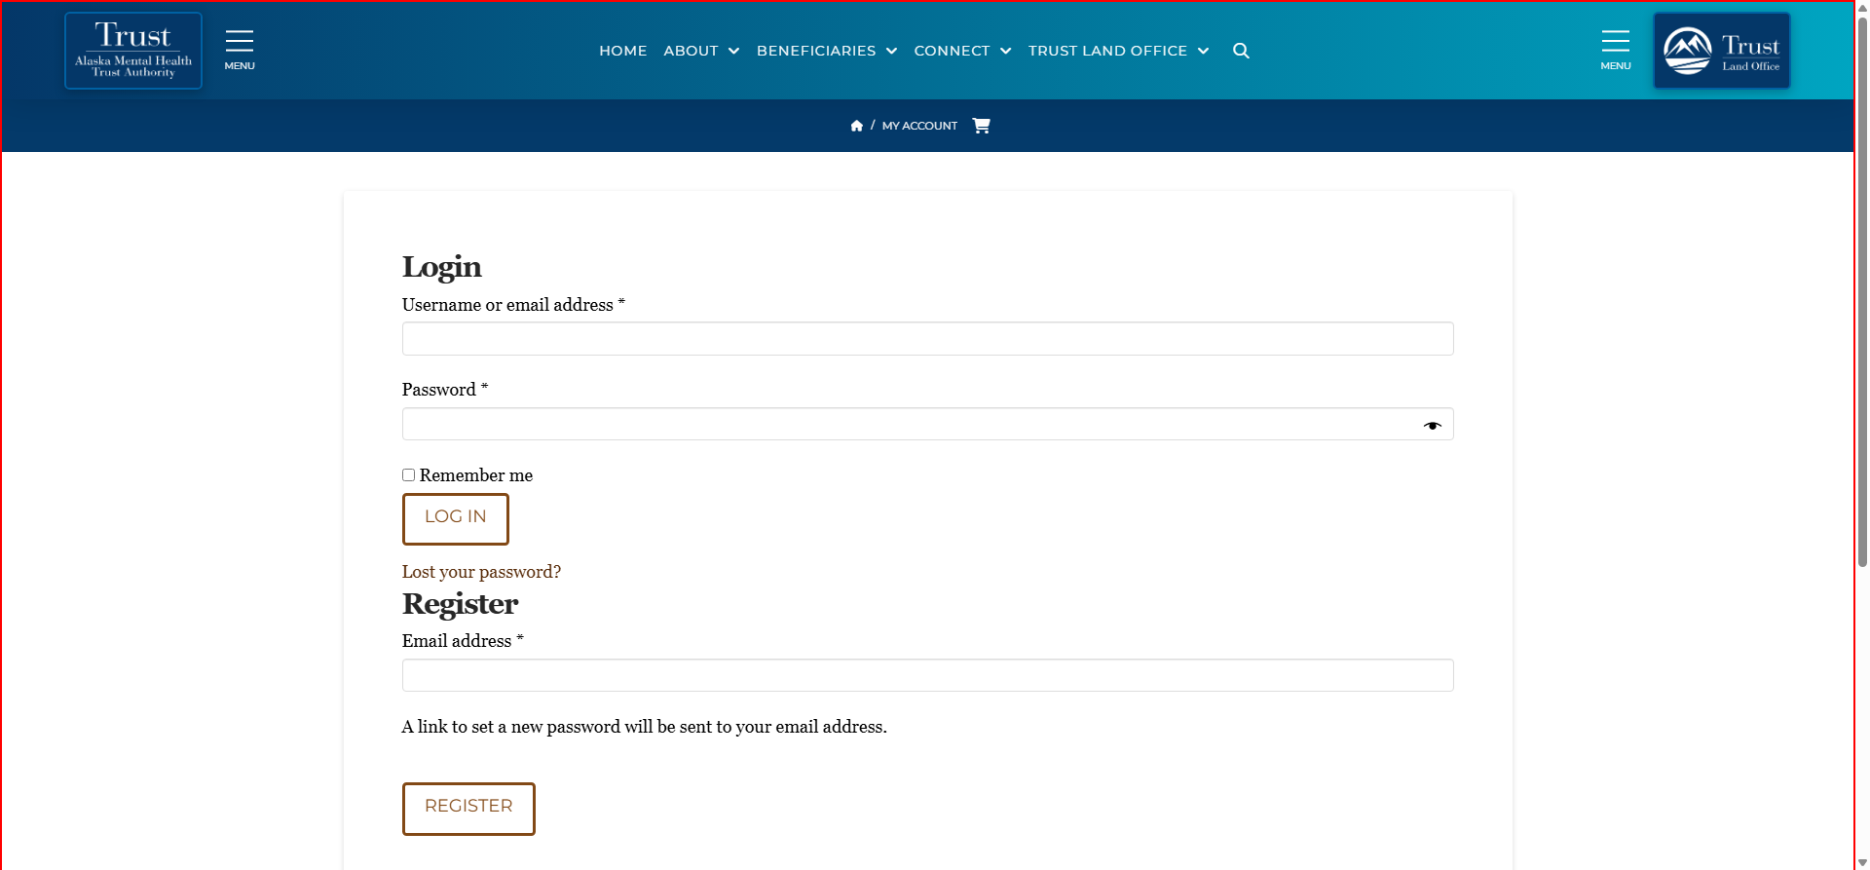Open the left hamburger menu

(240, 49)
